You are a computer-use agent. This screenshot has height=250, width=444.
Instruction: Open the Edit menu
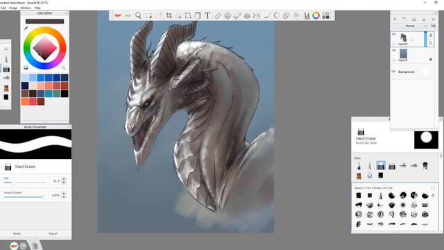(x=3, y=8)
